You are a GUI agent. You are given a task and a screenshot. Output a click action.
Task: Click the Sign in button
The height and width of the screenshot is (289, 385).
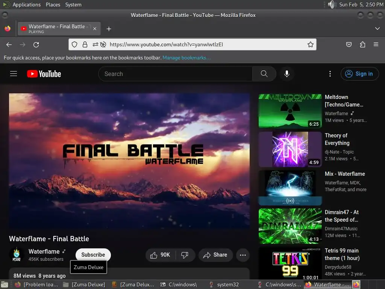point(359,74)
